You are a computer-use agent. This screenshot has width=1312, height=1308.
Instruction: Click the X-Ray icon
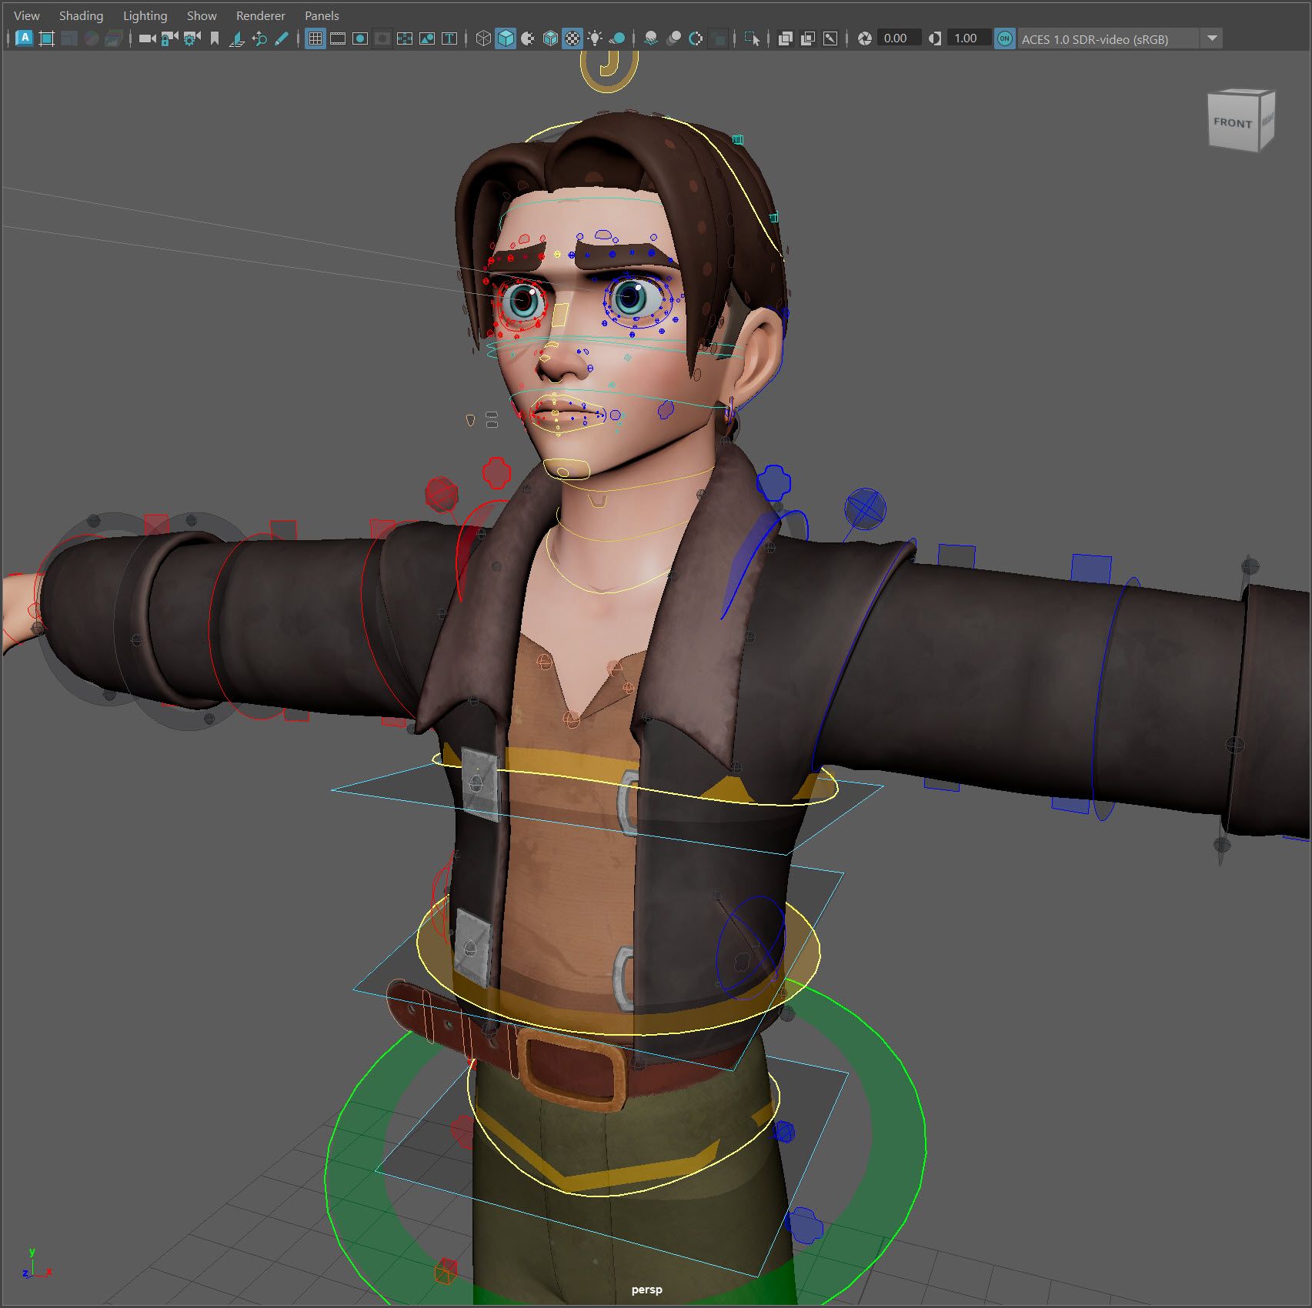[786, 38]
